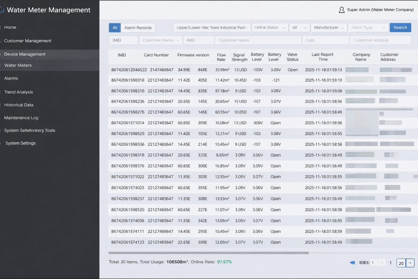Click the table's horizontal scrollbar

[x=208, y=253]
